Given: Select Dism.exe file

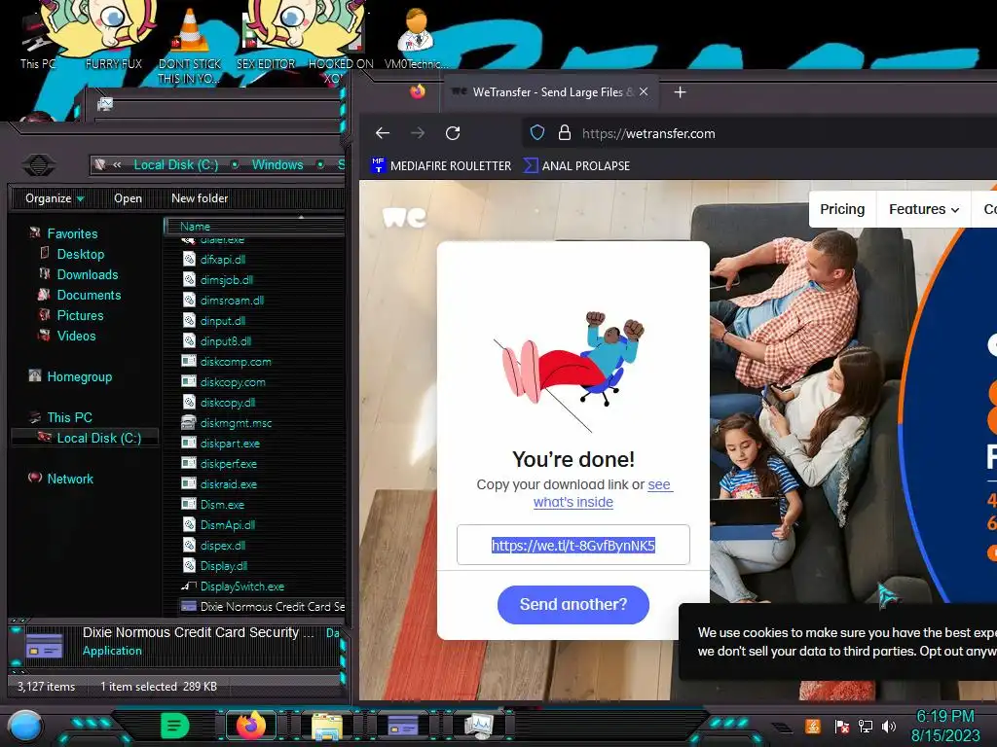Looking at the screenshot, I should click(222, 505).
